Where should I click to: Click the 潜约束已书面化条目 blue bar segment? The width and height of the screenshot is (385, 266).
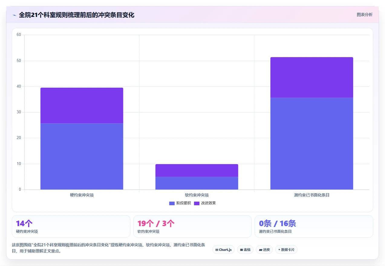(x=312, y=144)
